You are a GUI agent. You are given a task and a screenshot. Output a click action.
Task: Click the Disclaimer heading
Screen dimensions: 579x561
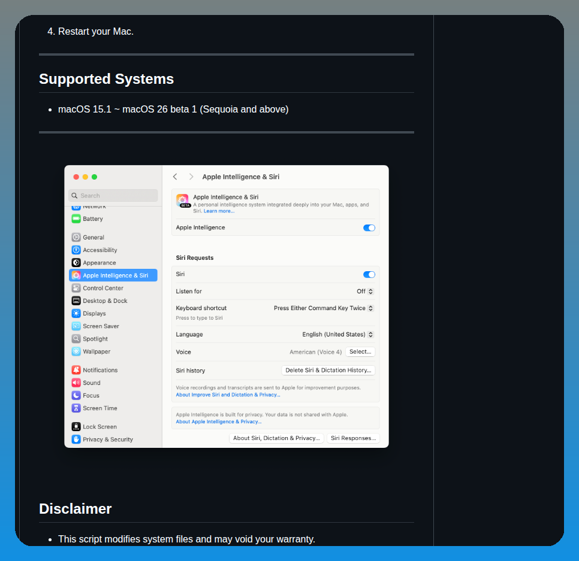(x=76, y=509)
